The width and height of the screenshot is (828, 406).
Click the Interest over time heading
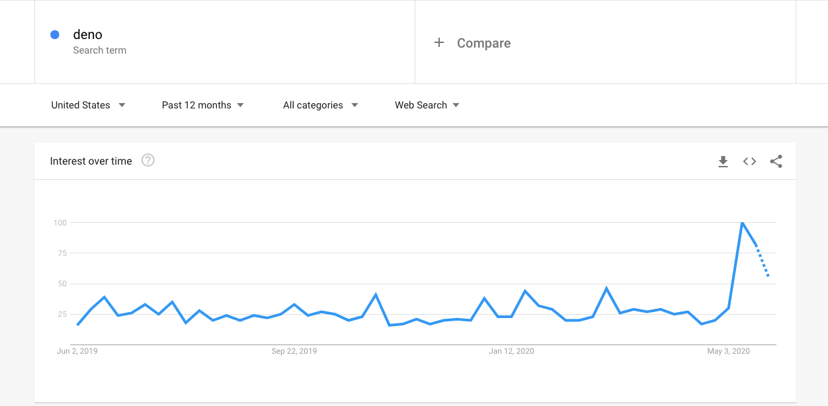coord(91,161)
